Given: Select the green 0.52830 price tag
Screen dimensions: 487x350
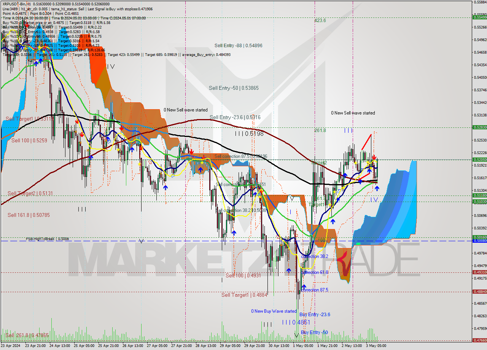Looking at the screenshot, I should [479, 127].
